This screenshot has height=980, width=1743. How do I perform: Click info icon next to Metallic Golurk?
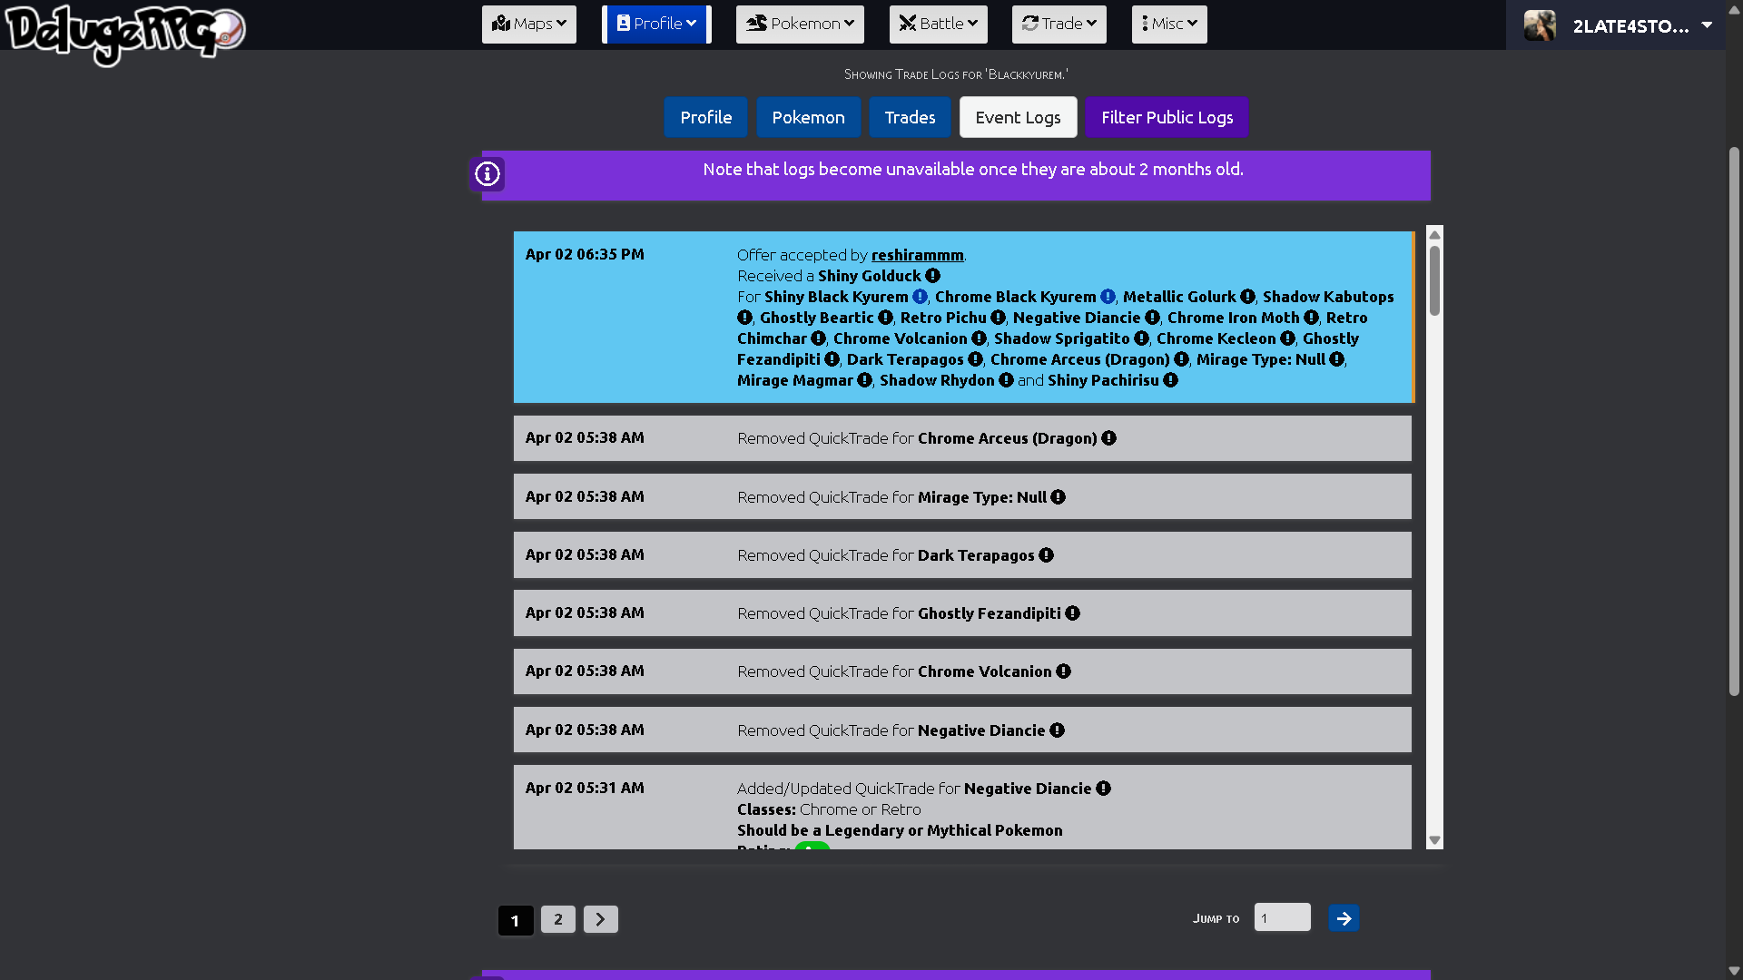tap(1248, 297)
